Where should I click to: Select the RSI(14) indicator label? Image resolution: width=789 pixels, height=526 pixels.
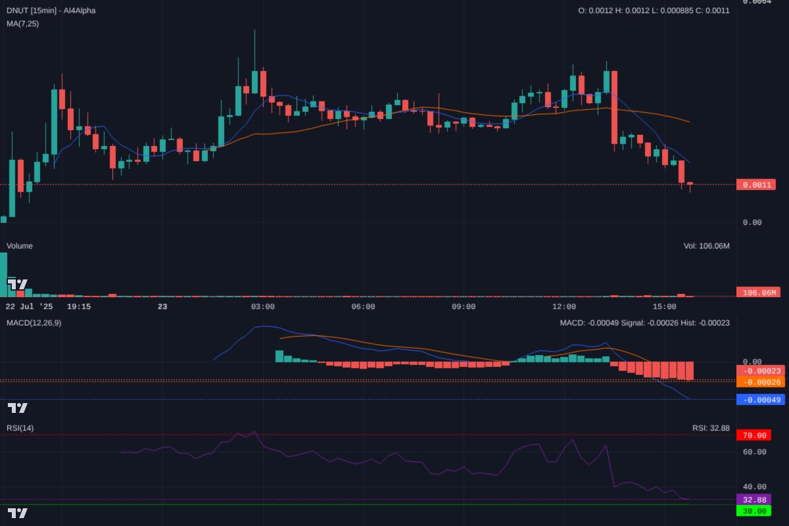coord(20,428)
